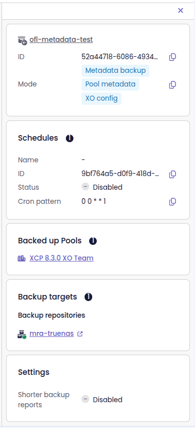The image size is (195, 428).
Task: Click the repository icon beside mra-truenas
Action: [22, 334]
